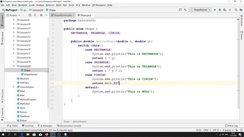Image resolution: width=244 pixels, height=137 pixels.
Task: Open the Build menu
Action: coord(58,5)
